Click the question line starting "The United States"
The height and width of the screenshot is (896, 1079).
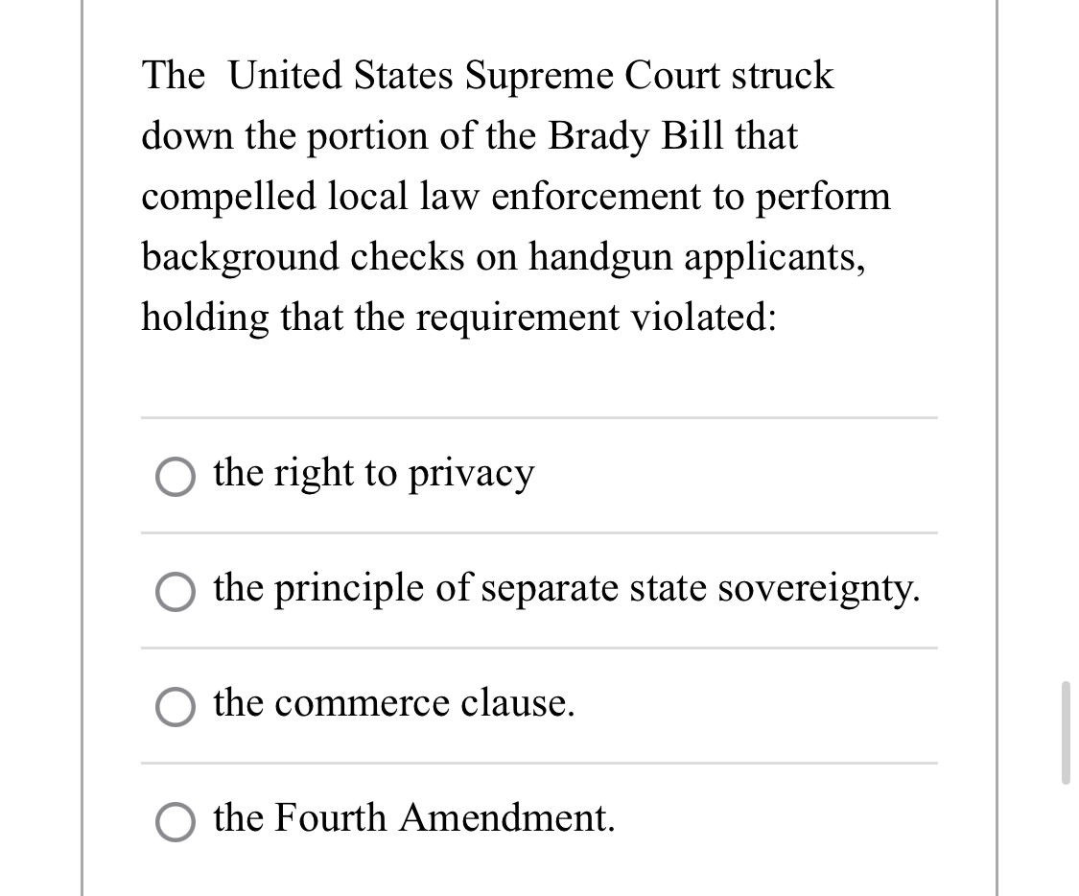(x=487, y=75)
